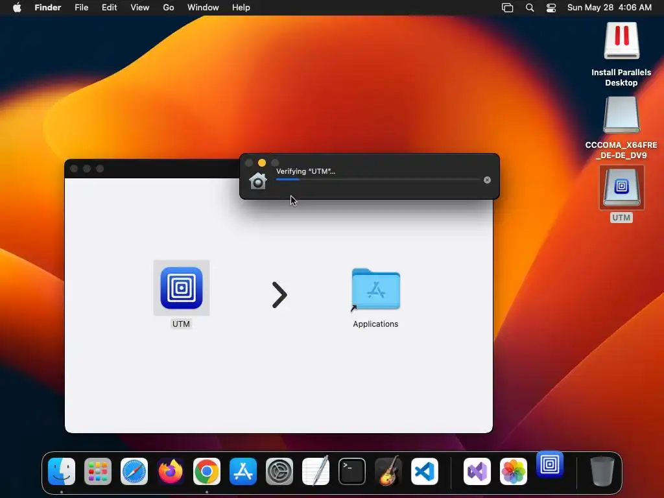Open the Applications folder shortcut
664x498 pixels.
375,290
